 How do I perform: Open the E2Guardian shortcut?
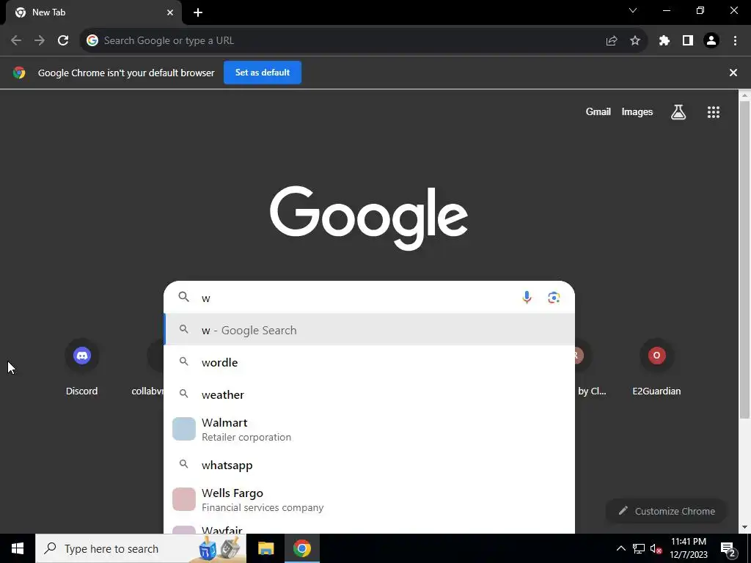656,368
